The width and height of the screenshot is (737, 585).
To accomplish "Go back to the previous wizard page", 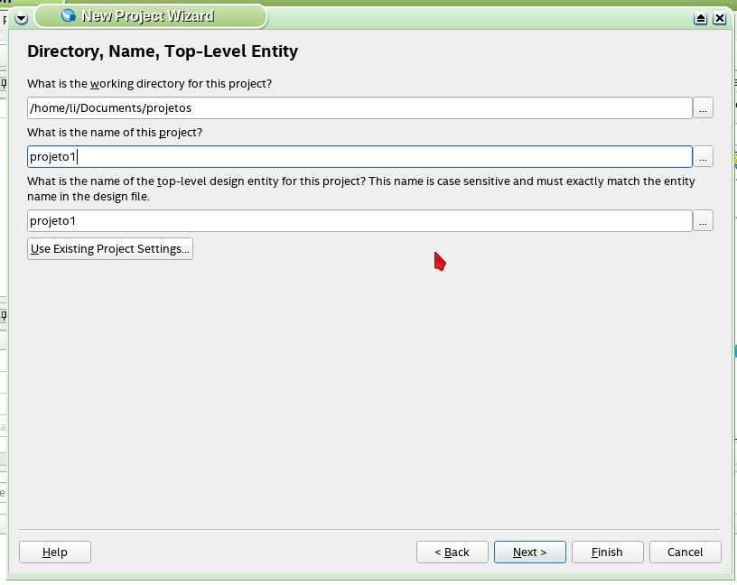I will point(452,552).
